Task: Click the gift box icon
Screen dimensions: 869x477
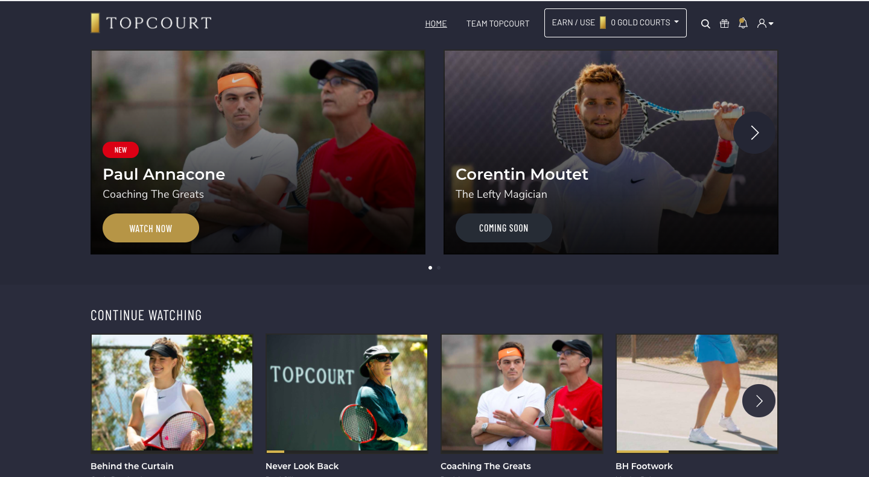Action: click(x=724, y=24)
